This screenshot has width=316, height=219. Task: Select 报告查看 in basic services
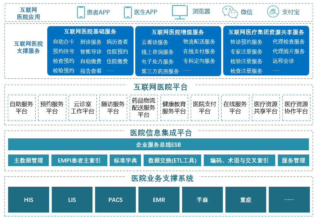[91, 71]
